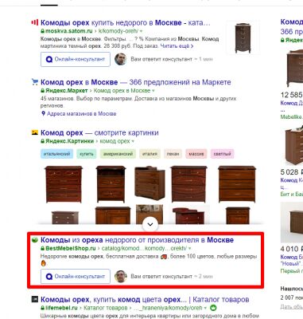Open sidebar dresser image above 5 028 price
Viewport: 303px width, 319px height.
(x=294, y=146)
